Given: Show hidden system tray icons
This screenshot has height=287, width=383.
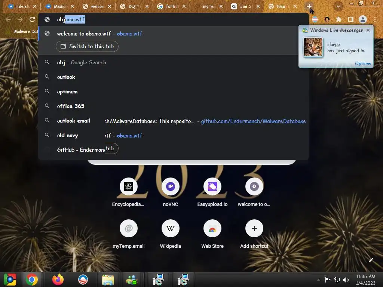Looking at the screenshot, I should pyautogui.click(x=319, y=280).
